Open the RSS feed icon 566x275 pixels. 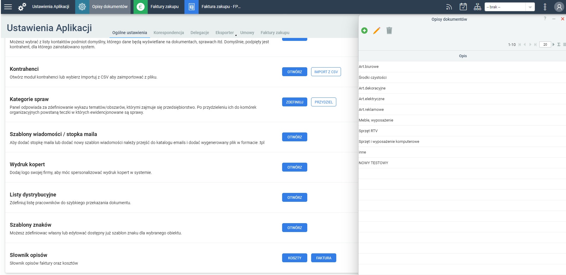(449, 7)
